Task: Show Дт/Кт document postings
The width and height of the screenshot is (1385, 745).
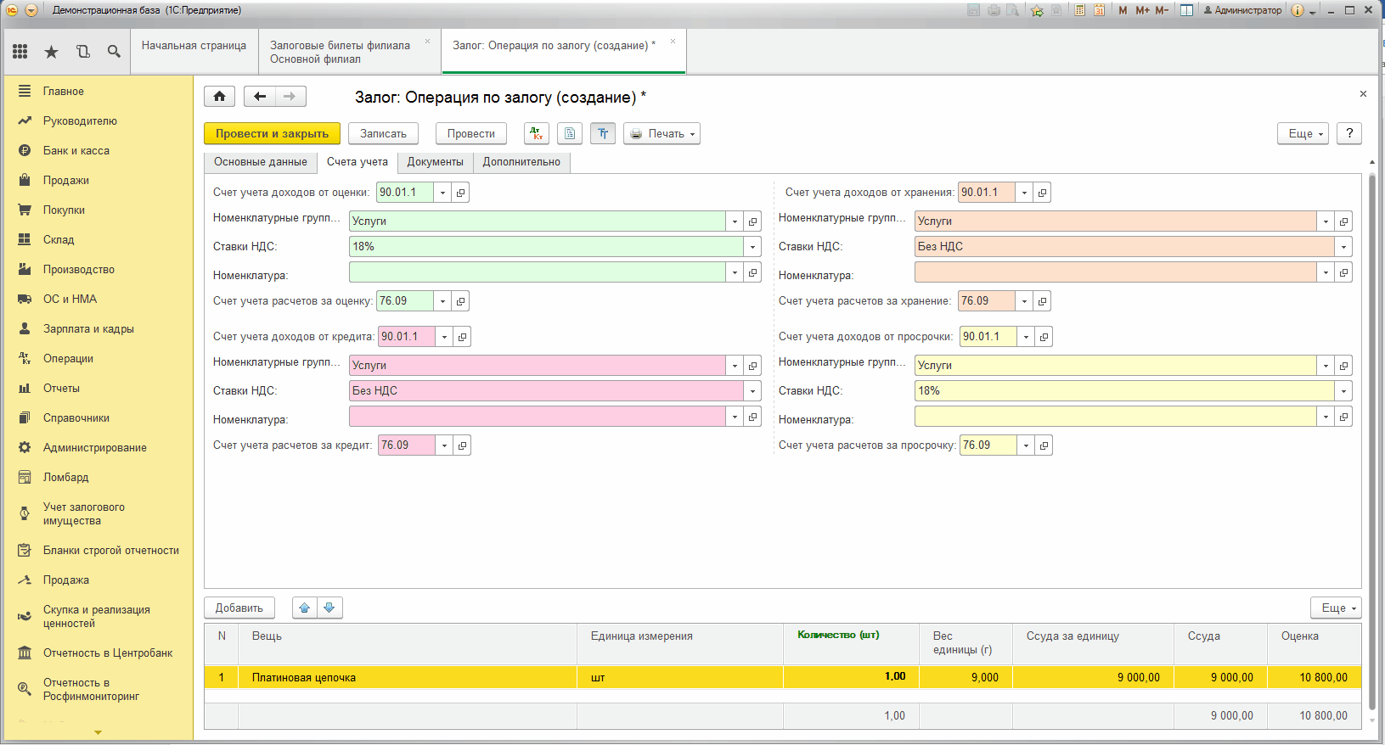Action: (x=537, y=133)
